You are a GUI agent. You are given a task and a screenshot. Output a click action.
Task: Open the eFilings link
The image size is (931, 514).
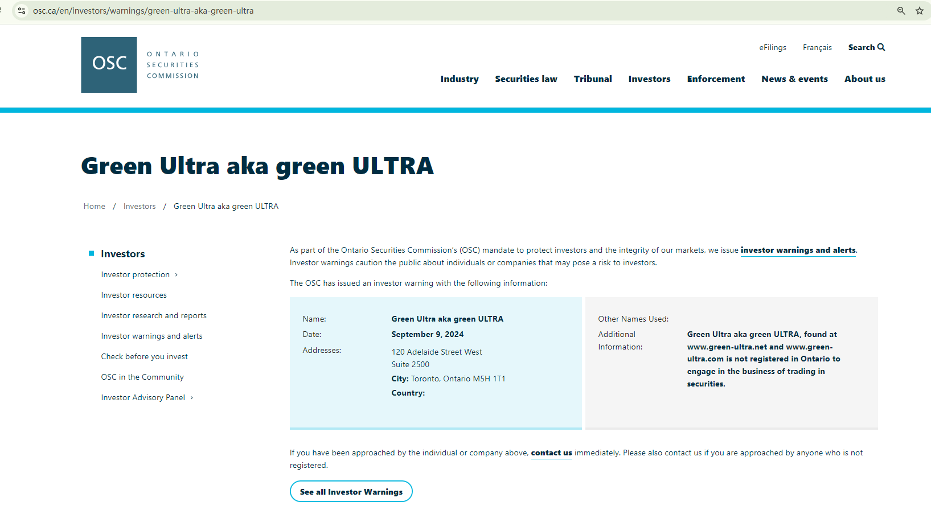(x=772, y=48)
